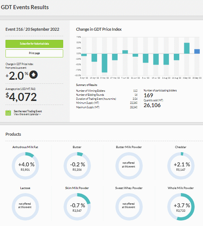
Task: Select the Butter product donut chart
Action: 77,166
